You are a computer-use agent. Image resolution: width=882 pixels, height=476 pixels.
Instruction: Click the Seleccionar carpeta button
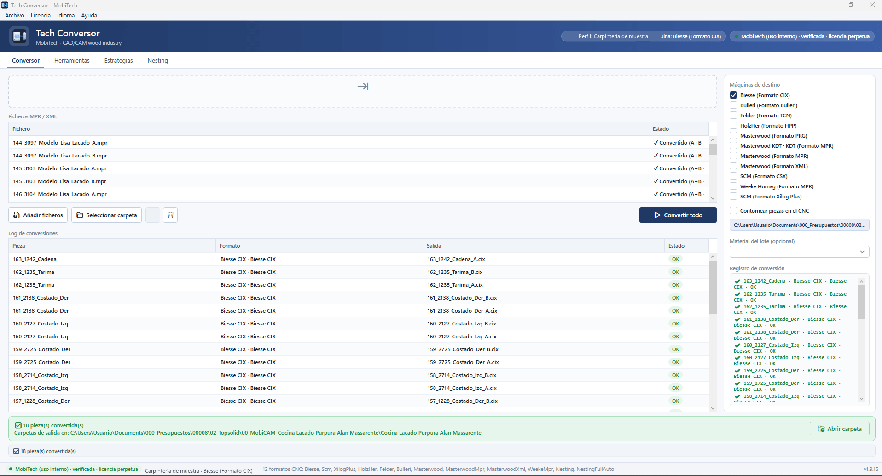point(107,215)
